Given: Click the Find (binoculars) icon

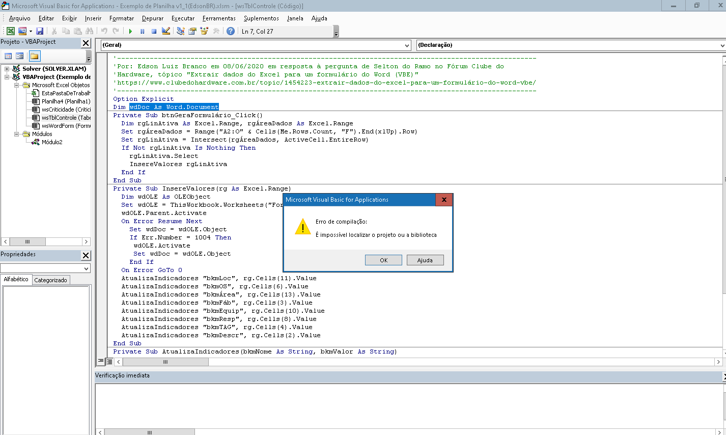Looking at the screenshot, I should click(x=89, y=31).
